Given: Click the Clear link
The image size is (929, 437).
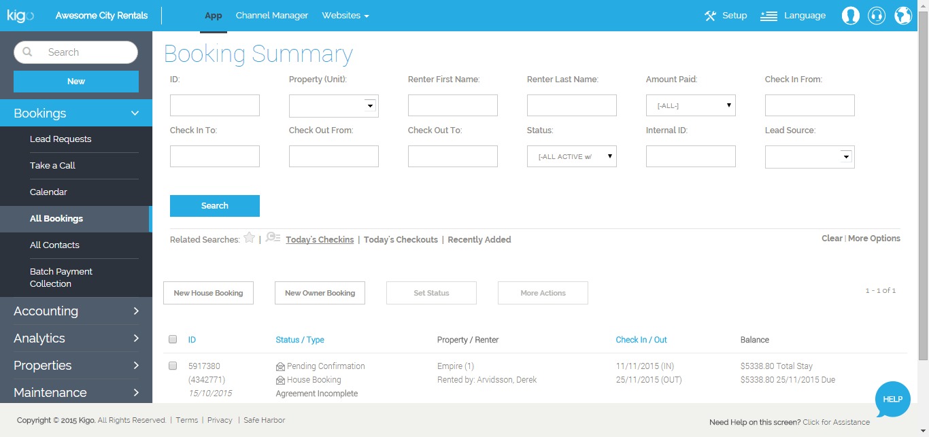Looking at the screenshot, I should [x=832, y=239].
